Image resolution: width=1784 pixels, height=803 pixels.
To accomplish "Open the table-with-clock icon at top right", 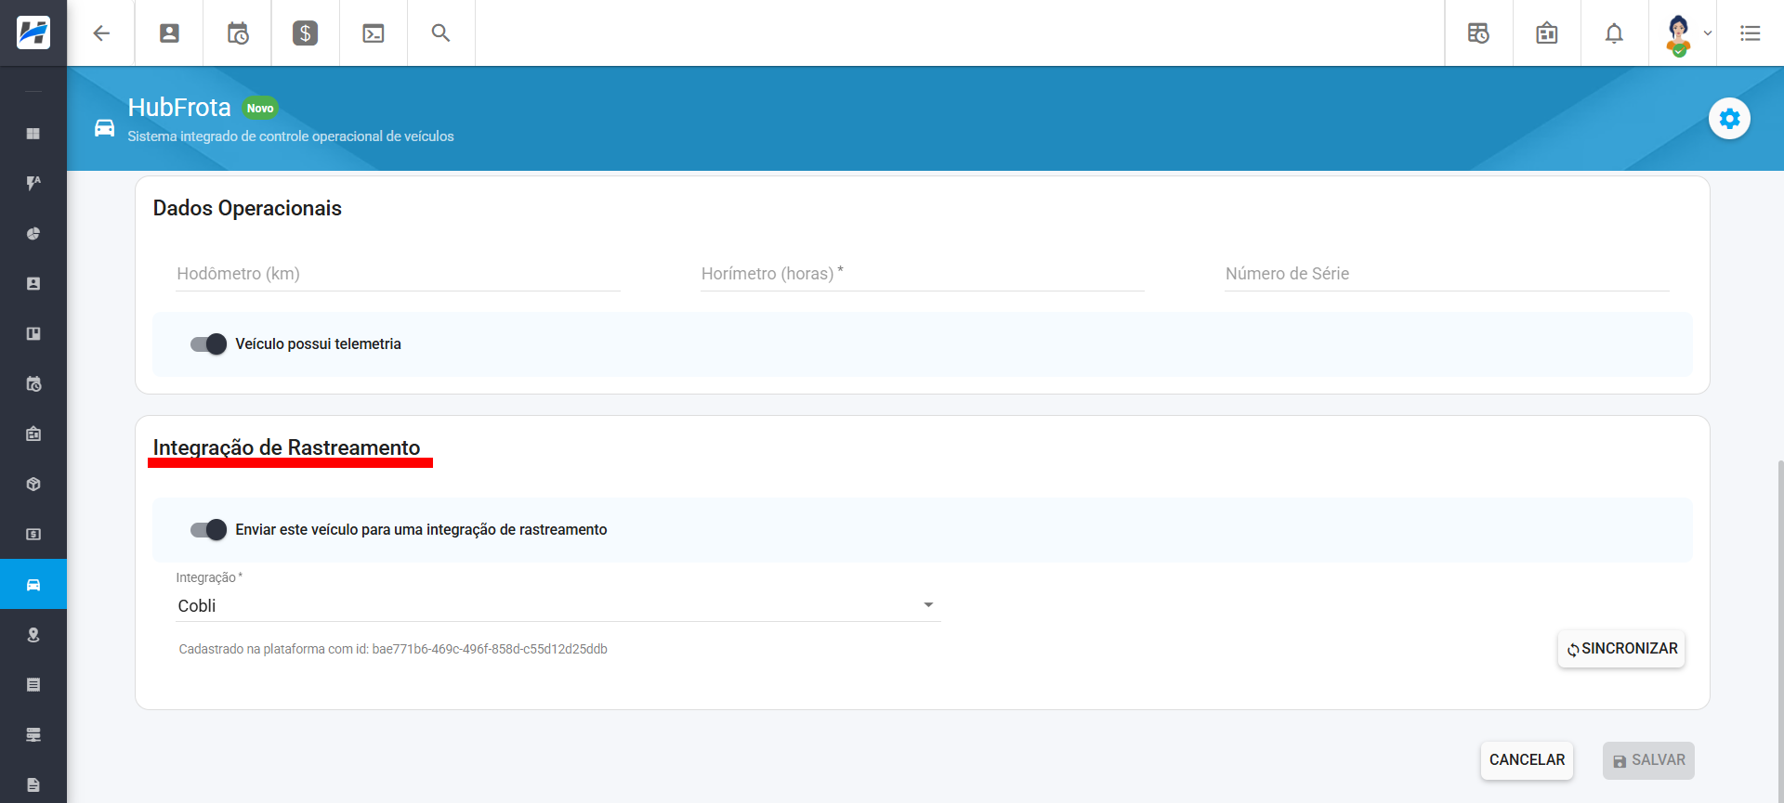I will [1478, 33].
